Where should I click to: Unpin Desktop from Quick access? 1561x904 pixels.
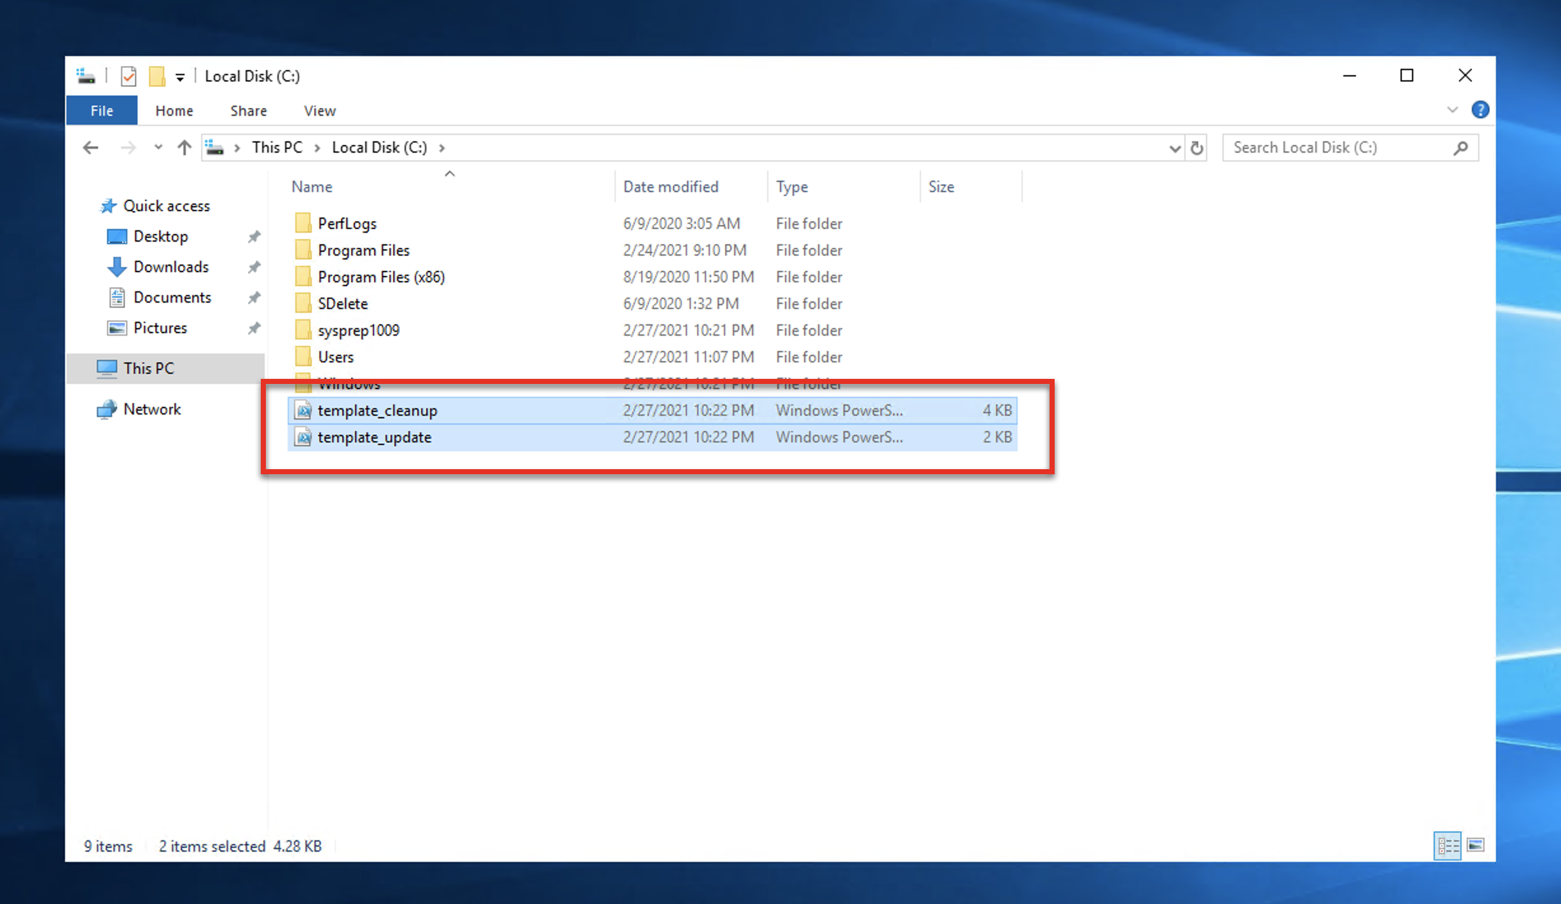point(254,236)
